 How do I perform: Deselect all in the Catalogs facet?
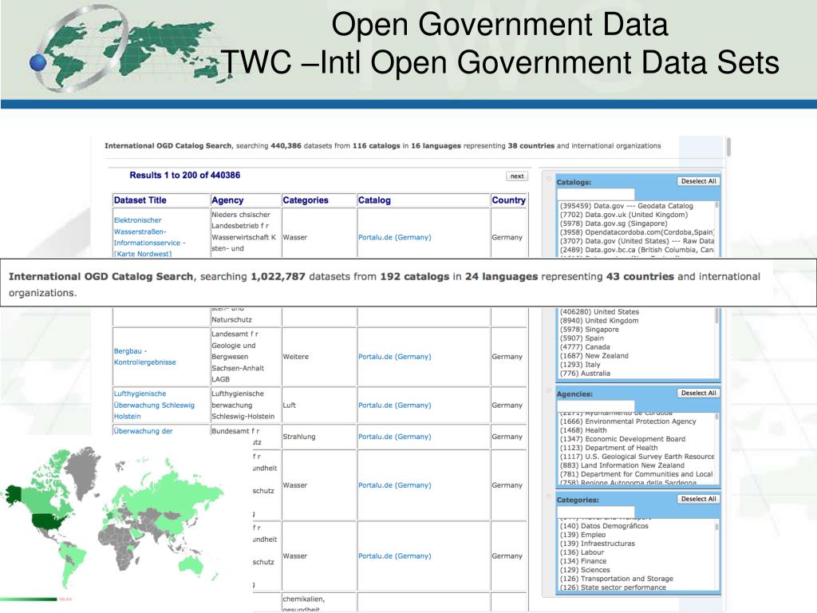pos(698,181)
